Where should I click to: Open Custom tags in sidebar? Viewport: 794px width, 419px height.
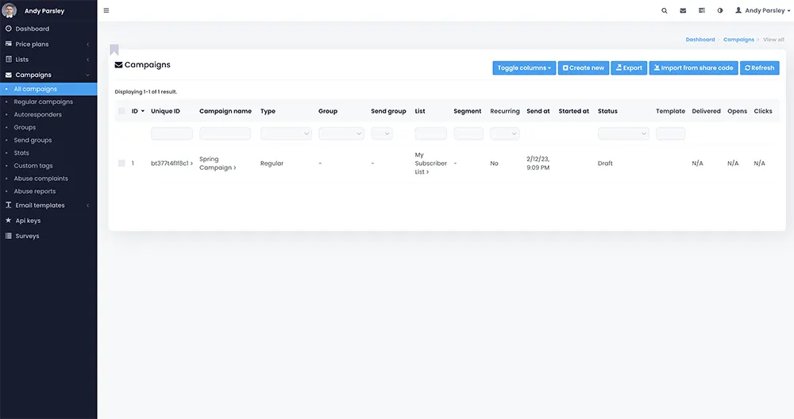[x=33, y=166]
